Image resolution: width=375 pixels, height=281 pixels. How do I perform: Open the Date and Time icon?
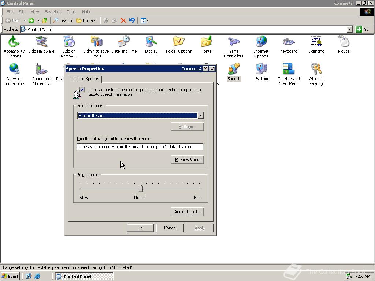tap(124, 45)
